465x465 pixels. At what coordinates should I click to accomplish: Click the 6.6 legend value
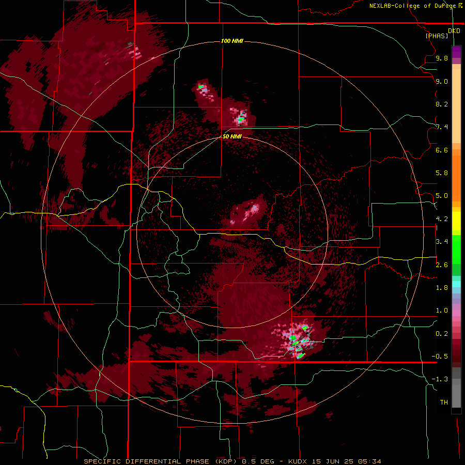(x=442, y=150)
